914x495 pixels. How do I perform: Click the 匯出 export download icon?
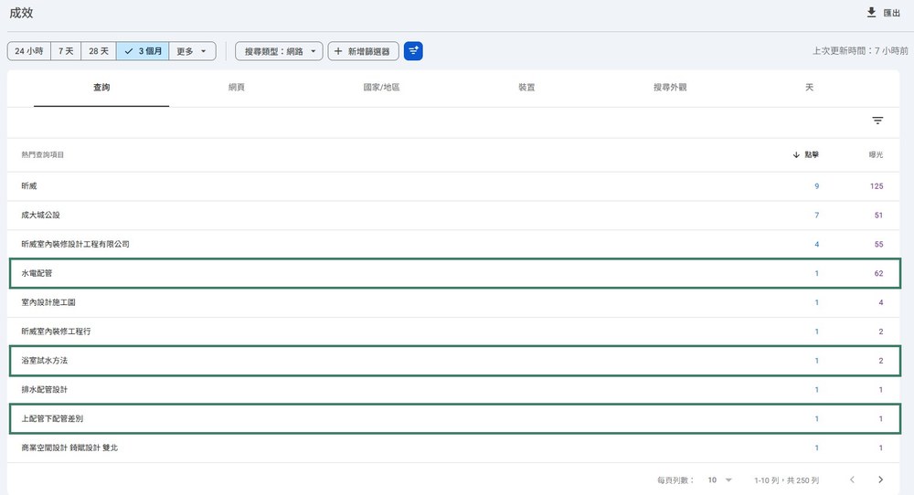[871, 12]
